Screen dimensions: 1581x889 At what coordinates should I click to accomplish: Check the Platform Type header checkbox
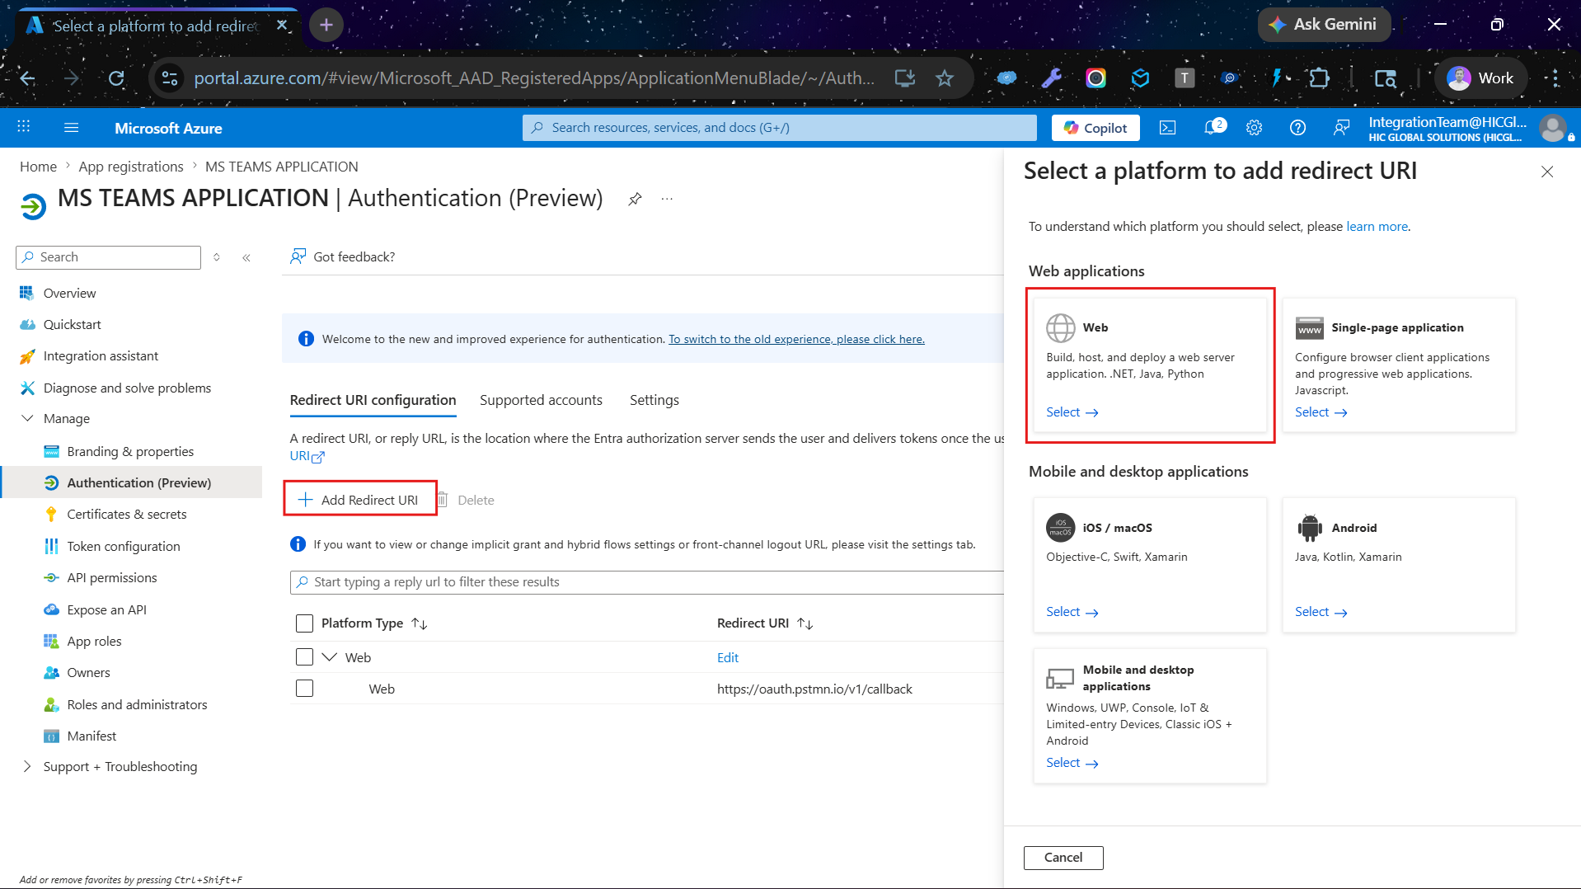click(304, 623)
